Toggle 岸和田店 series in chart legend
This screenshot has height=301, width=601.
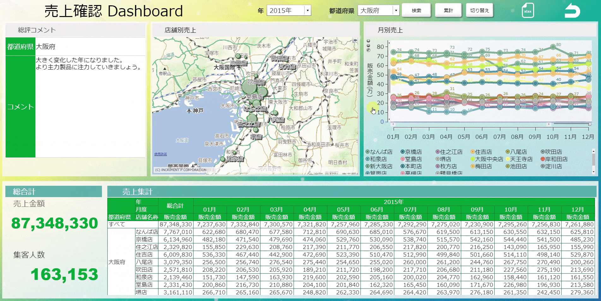[554, 159]
